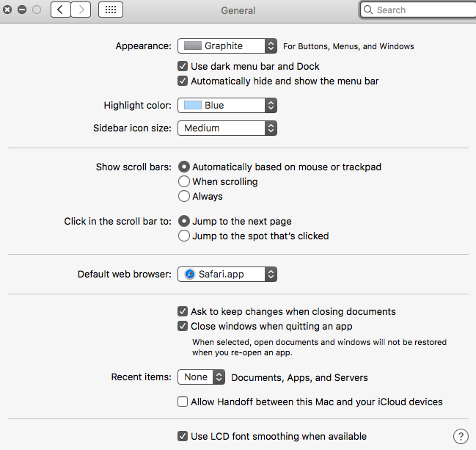This screenshot has width=476, height=450.
Task: Click the search magnifier icon
Action: pos(369,10)
